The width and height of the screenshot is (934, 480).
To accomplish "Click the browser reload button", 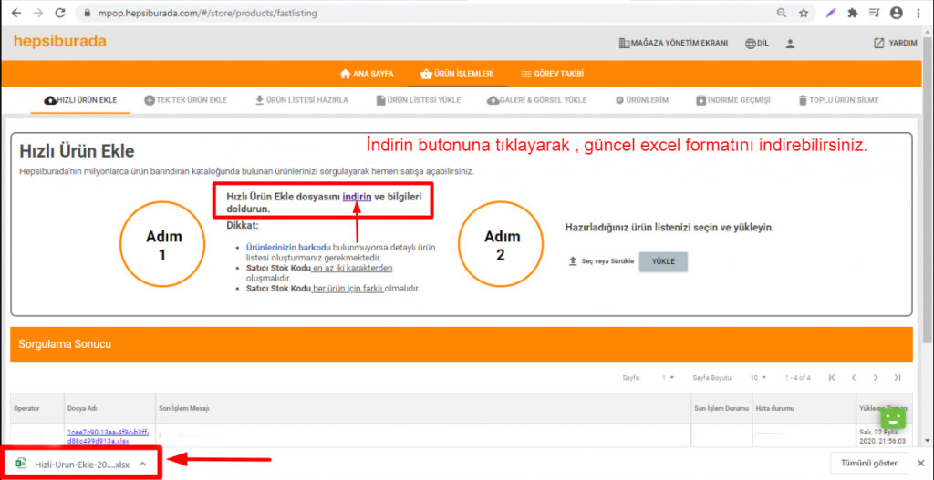I will (x=59, y=14).
